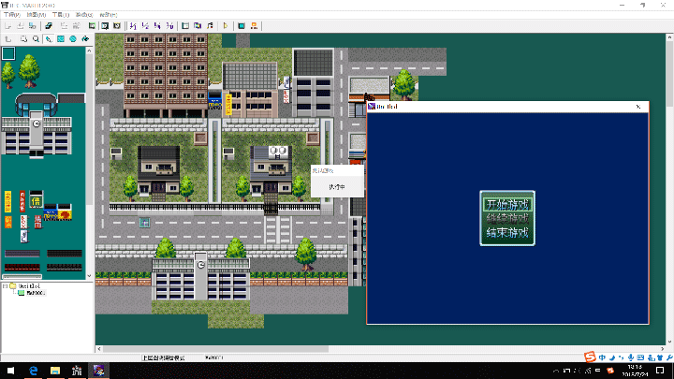
Task: Click the map view scroll-left arrow
Action: click(x=99, y=348)
